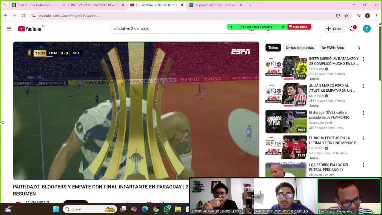382x215 pixels.
Task: Open options for TÉVEZ calló al presidente video
Action: coord(363,113)
